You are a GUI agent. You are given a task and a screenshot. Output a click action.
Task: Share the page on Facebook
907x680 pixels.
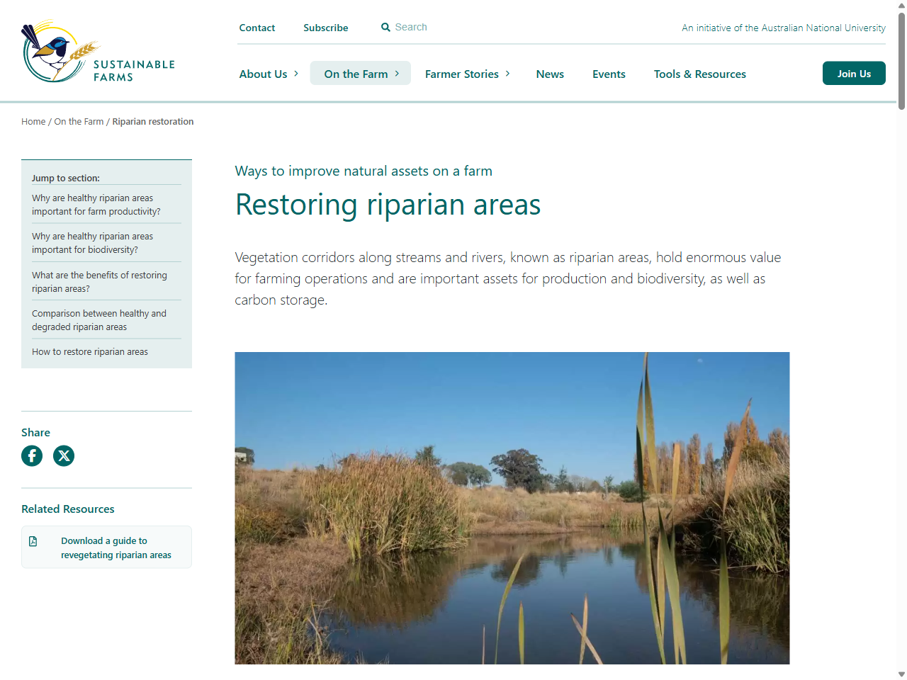point(31,455)
